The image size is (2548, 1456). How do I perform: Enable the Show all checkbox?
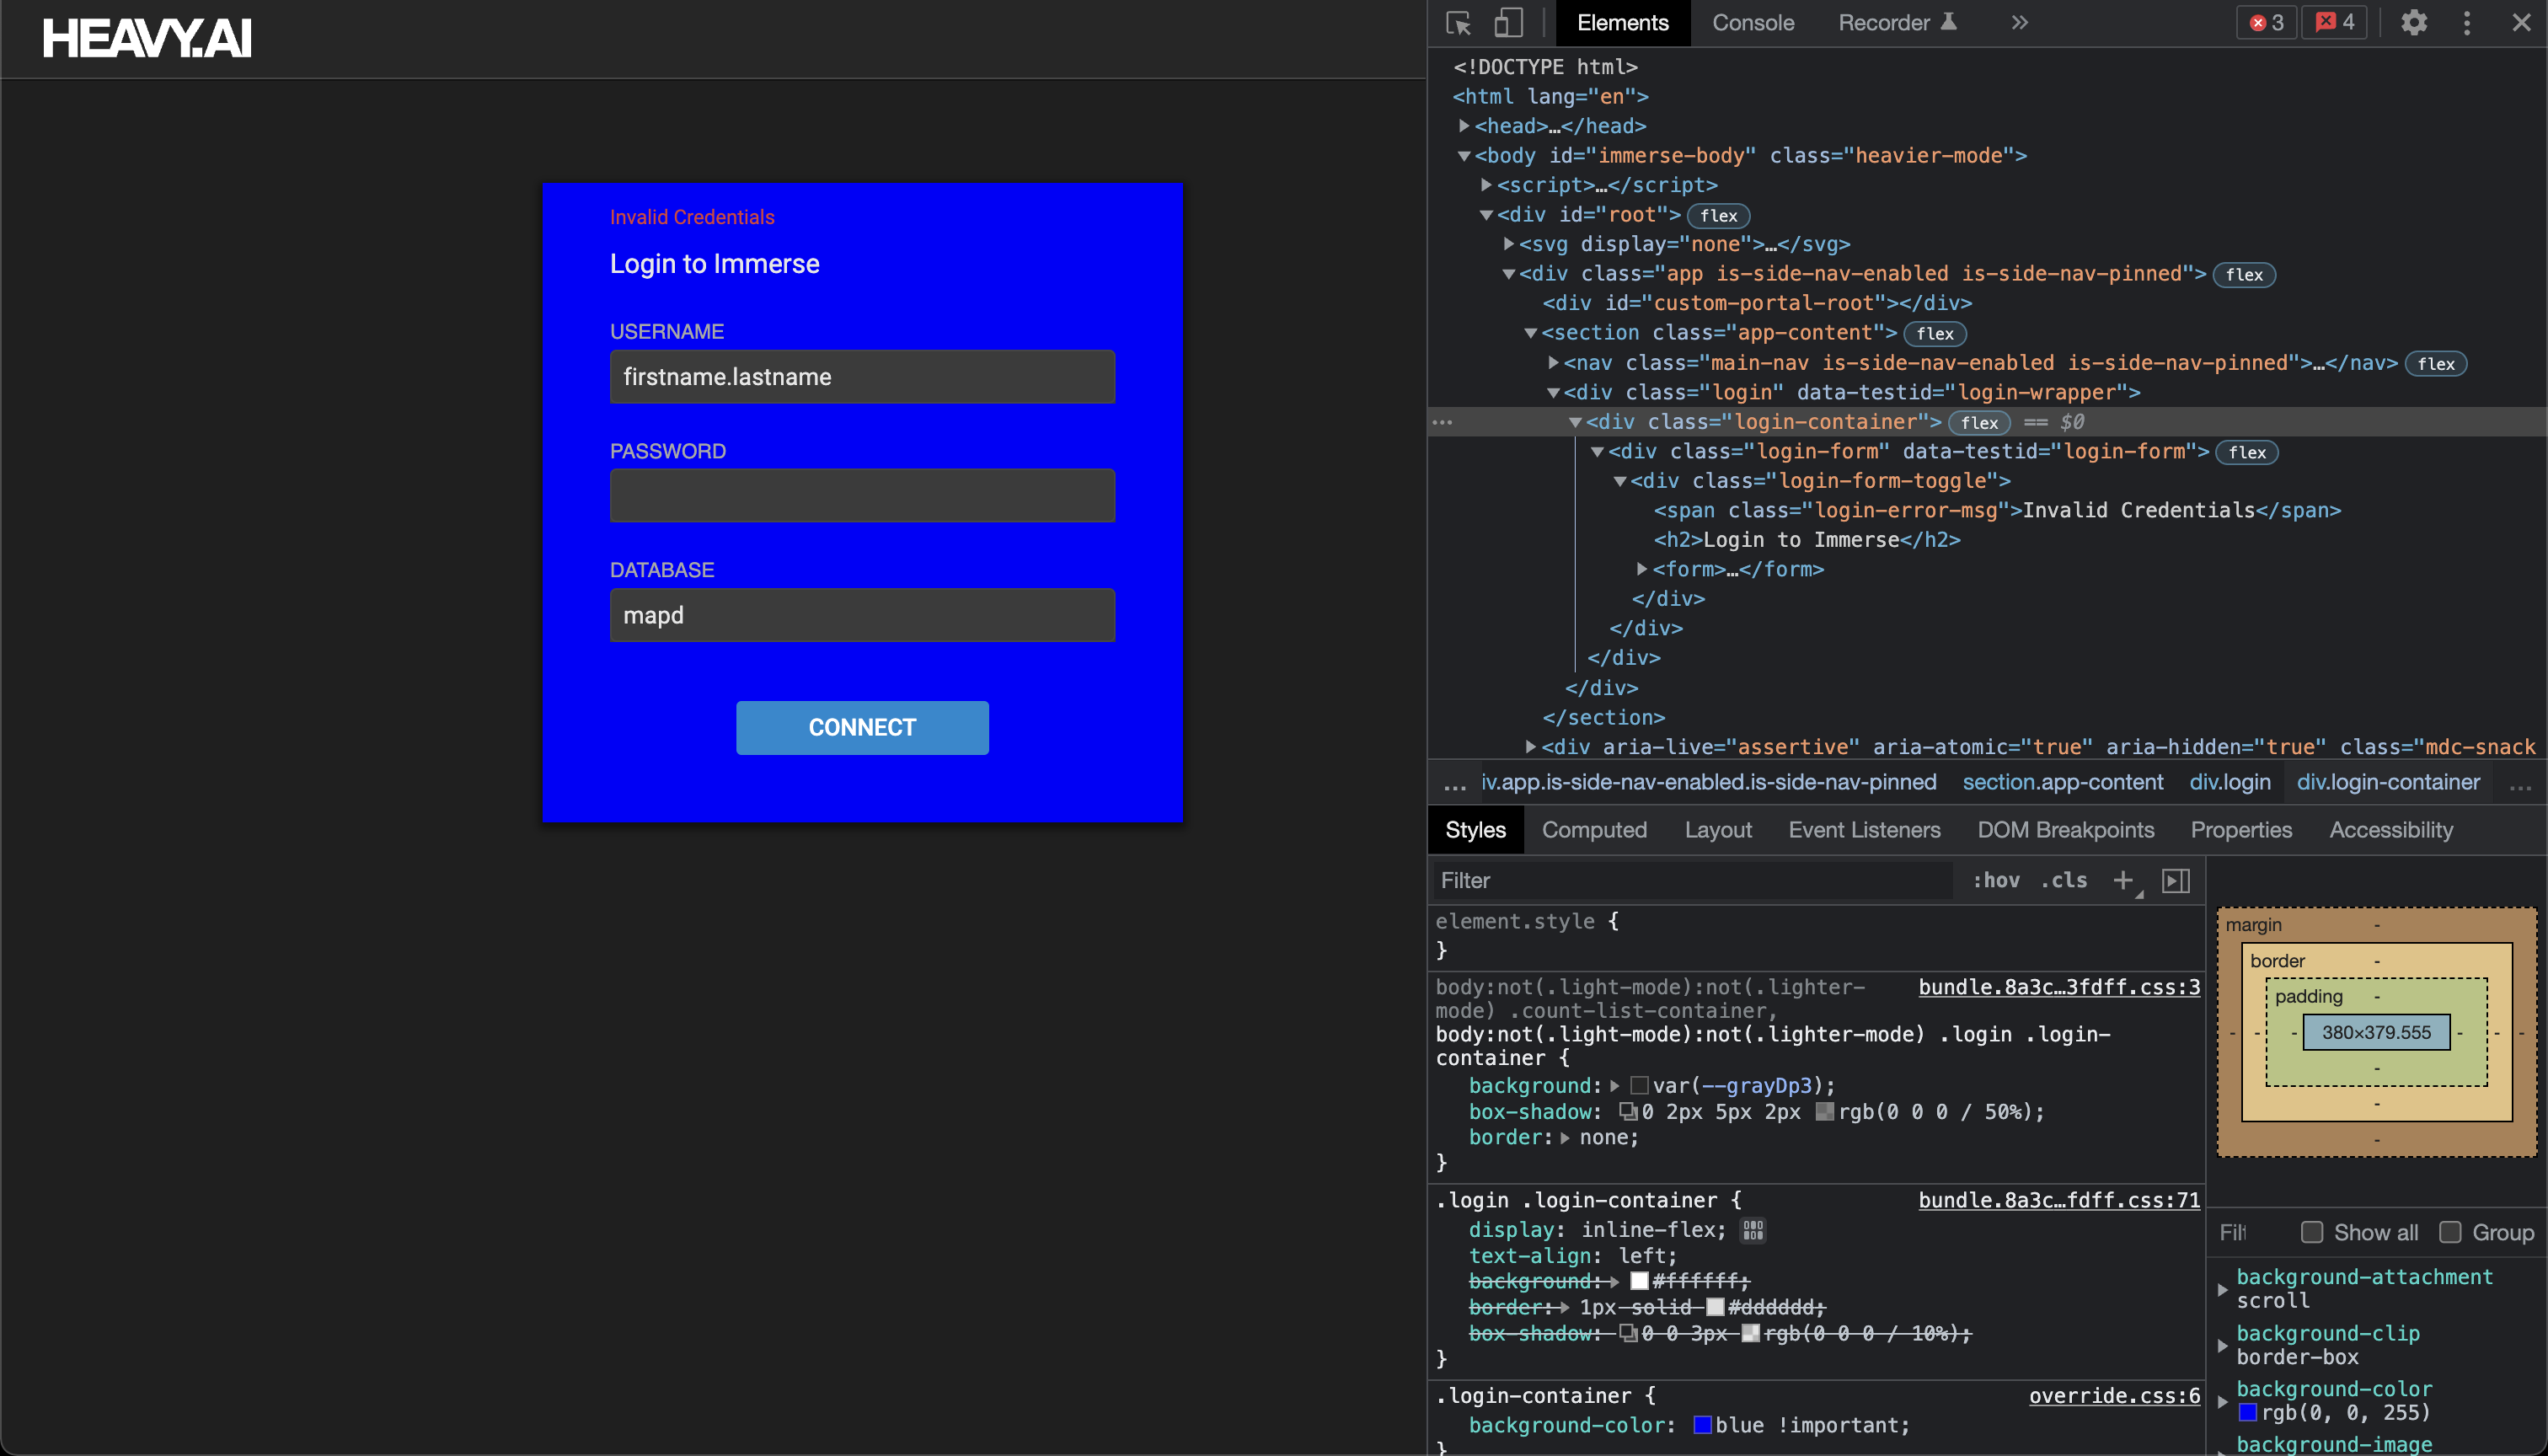point(2312,1232)
